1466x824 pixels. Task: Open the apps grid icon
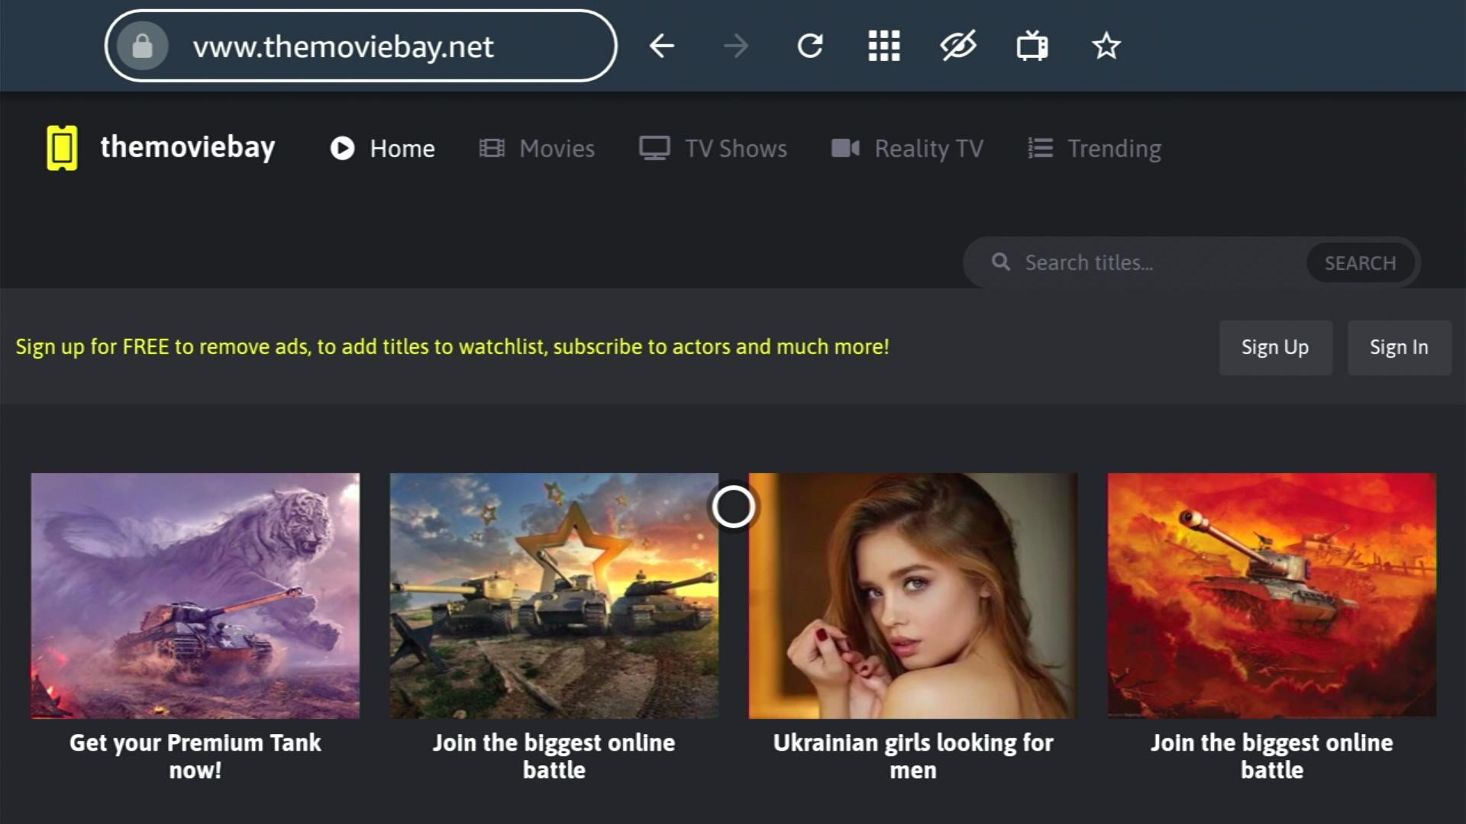pyautogui.click(x=884, y=47)
